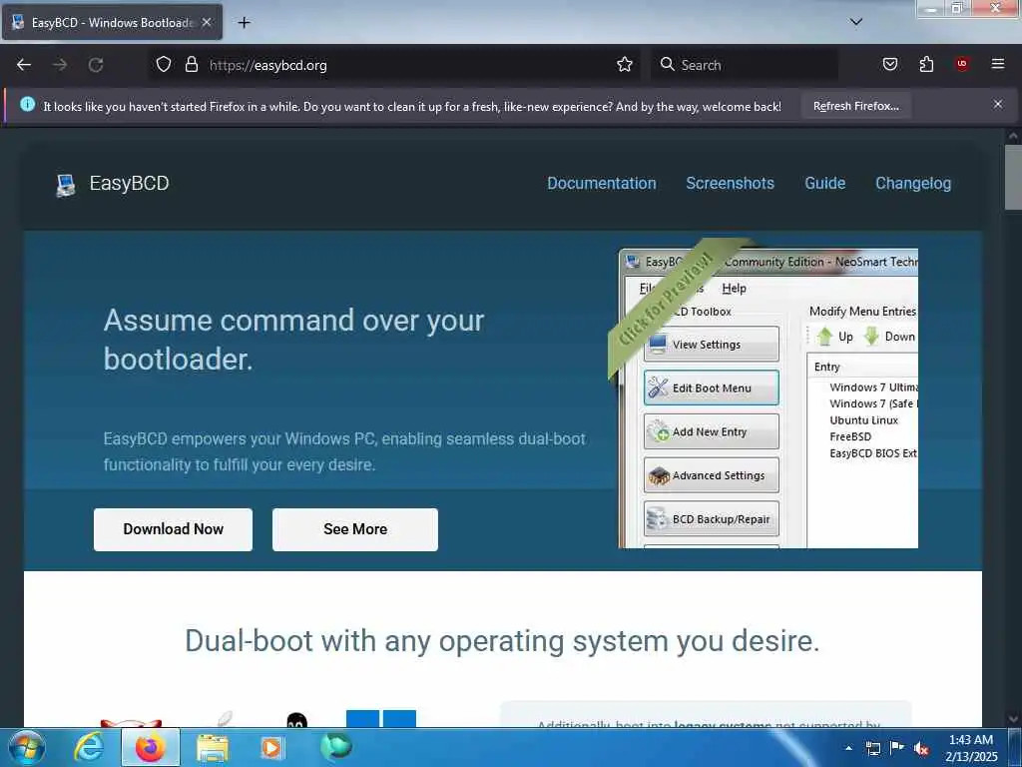Focus the Firefox Search box

745,65
